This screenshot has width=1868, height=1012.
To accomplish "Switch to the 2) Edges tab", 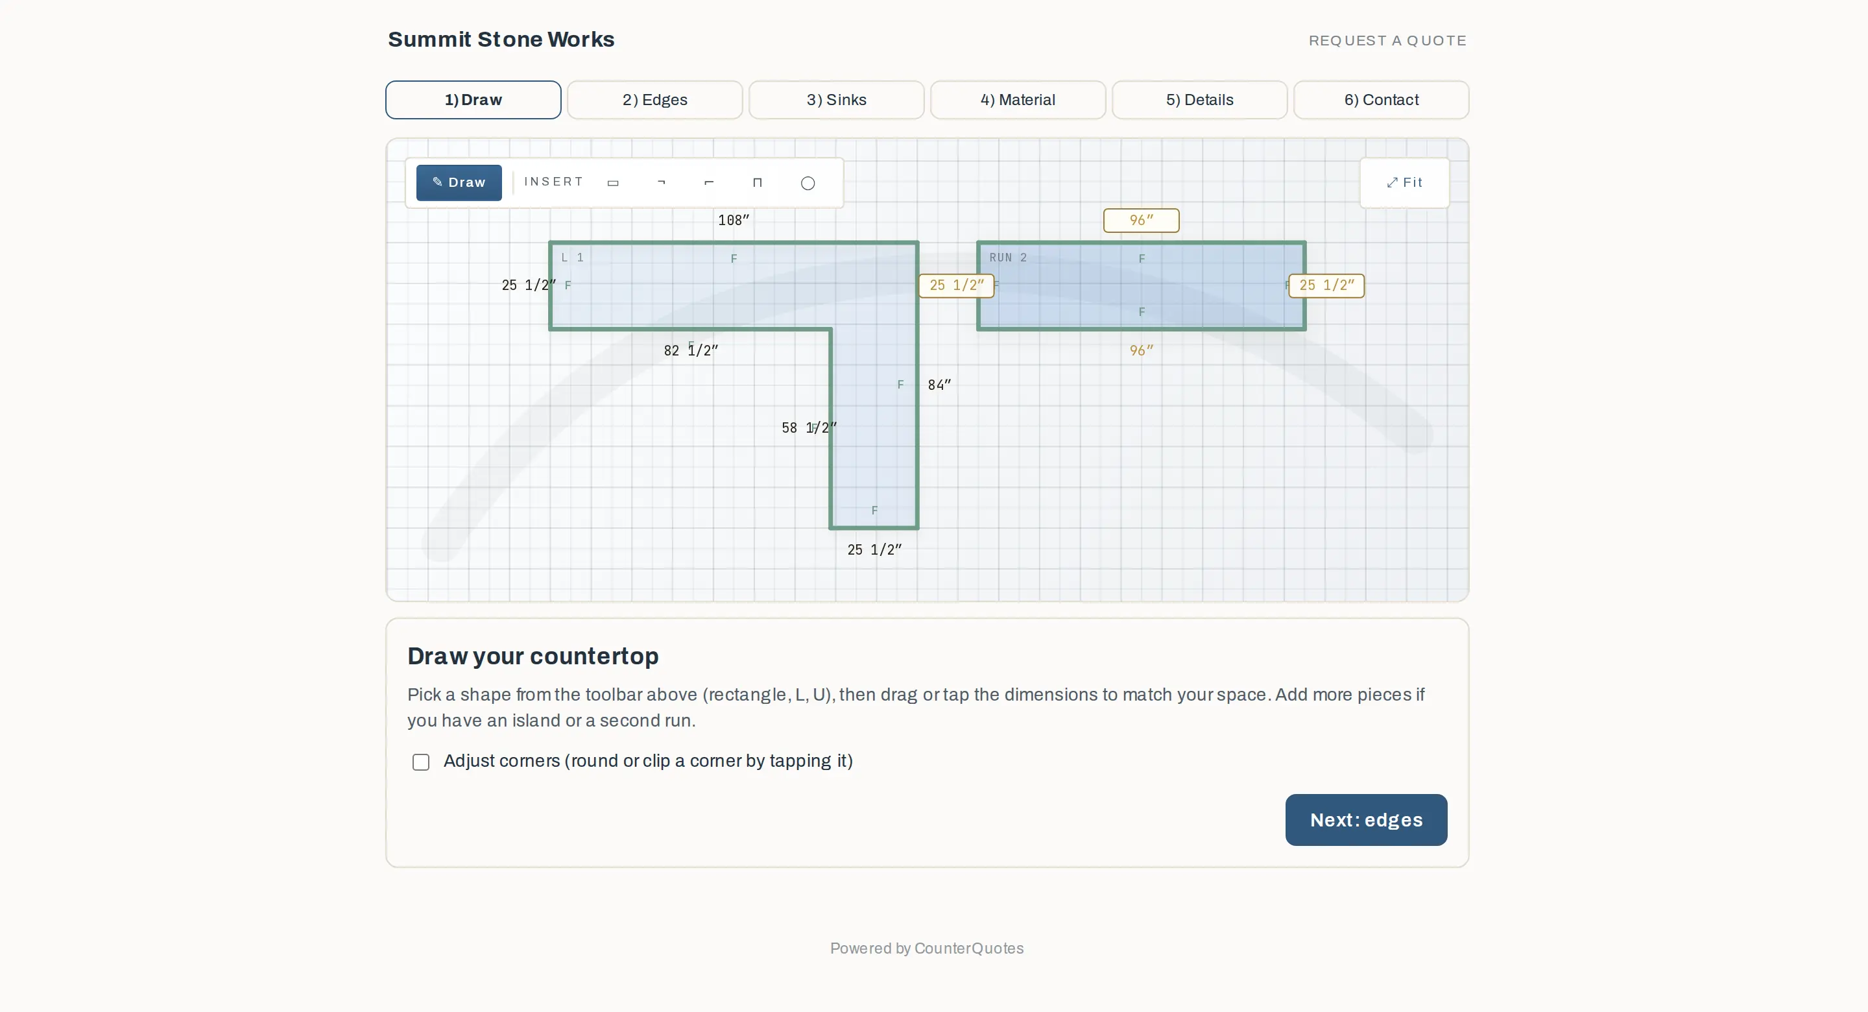I will tap(655, 100).
